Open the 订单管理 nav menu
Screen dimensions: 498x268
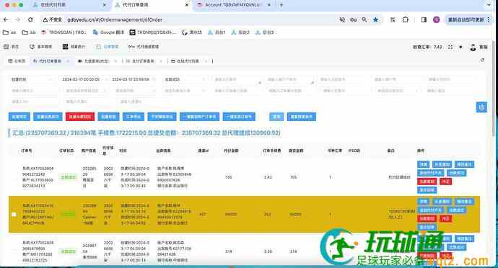coord(108,47)
